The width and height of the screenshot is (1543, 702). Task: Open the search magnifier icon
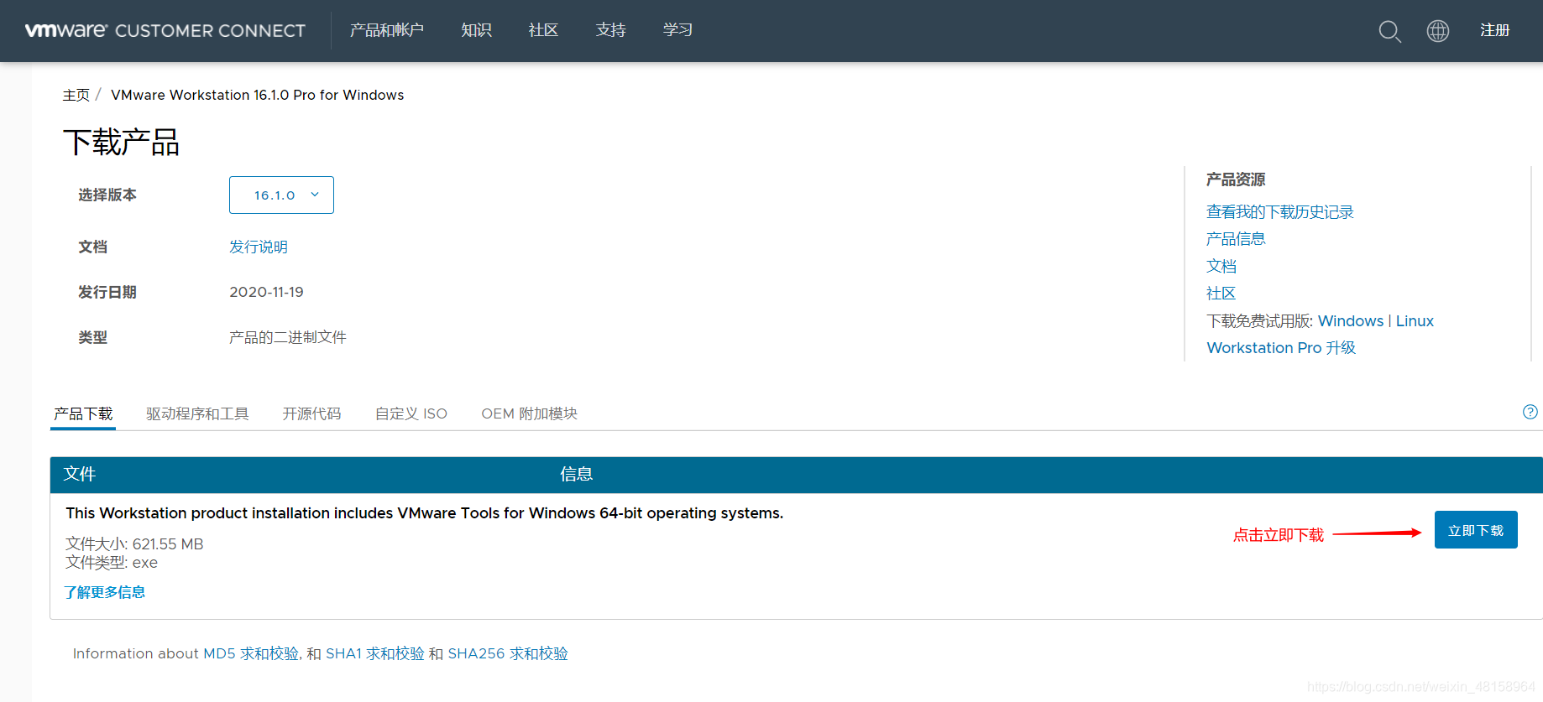1389,31
